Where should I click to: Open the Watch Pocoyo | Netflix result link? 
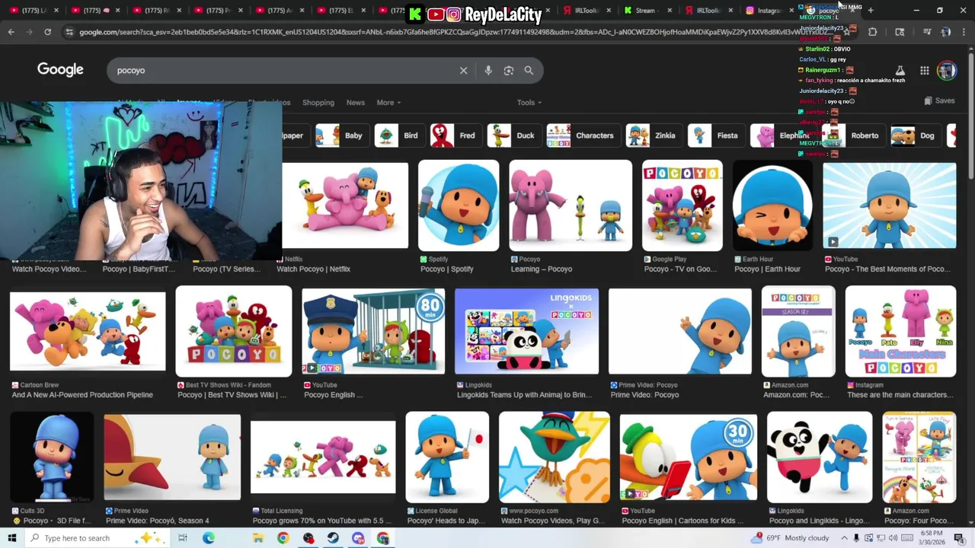click(313, 269)
